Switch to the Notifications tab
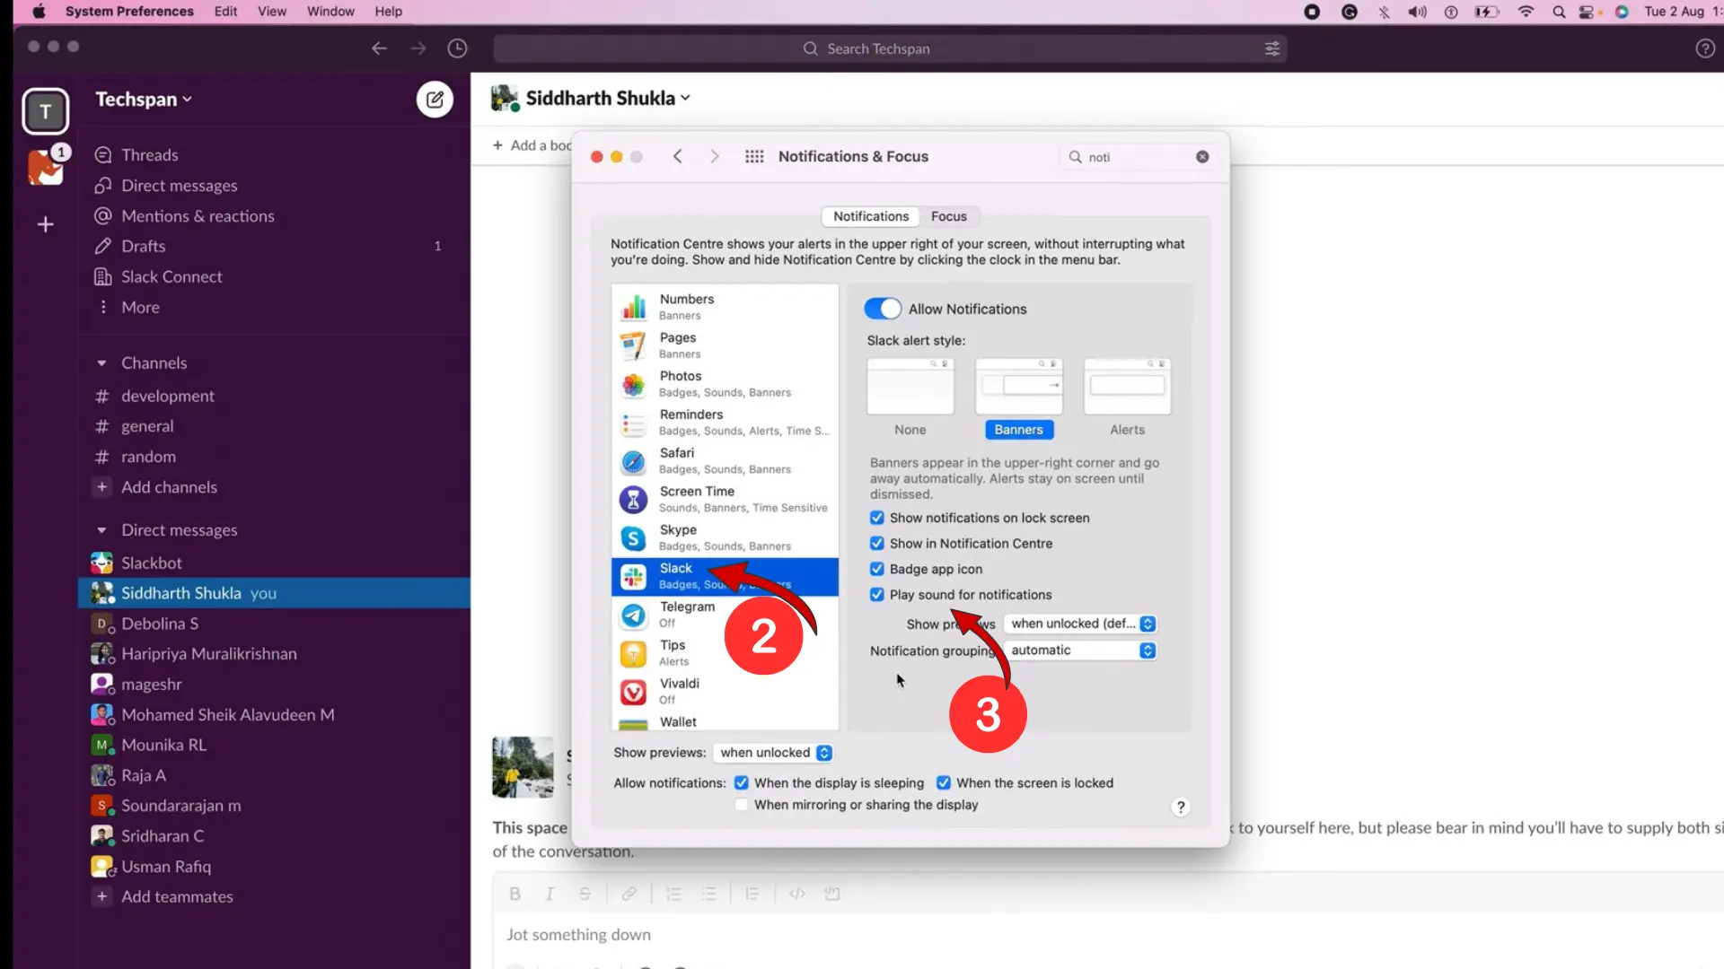This screenshot has height=969, width=1724. pyautogui.click(x=870, y=216)
